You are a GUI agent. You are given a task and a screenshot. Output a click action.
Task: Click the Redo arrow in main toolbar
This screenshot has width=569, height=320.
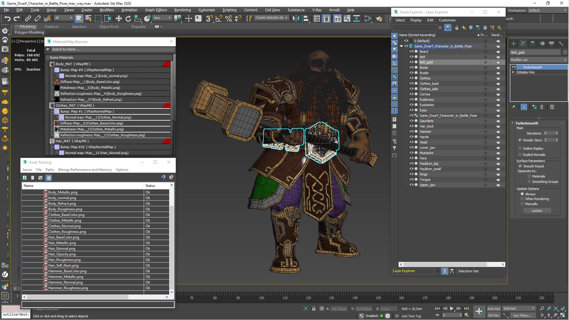[x=17, y=18]
